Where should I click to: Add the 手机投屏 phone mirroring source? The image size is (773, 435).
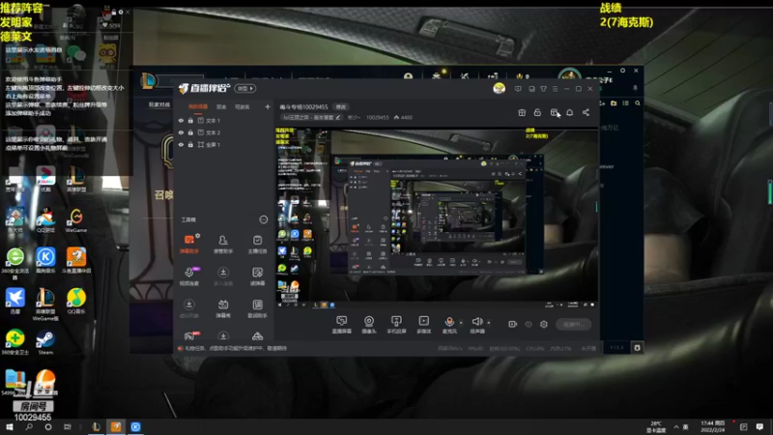(396, 325)
